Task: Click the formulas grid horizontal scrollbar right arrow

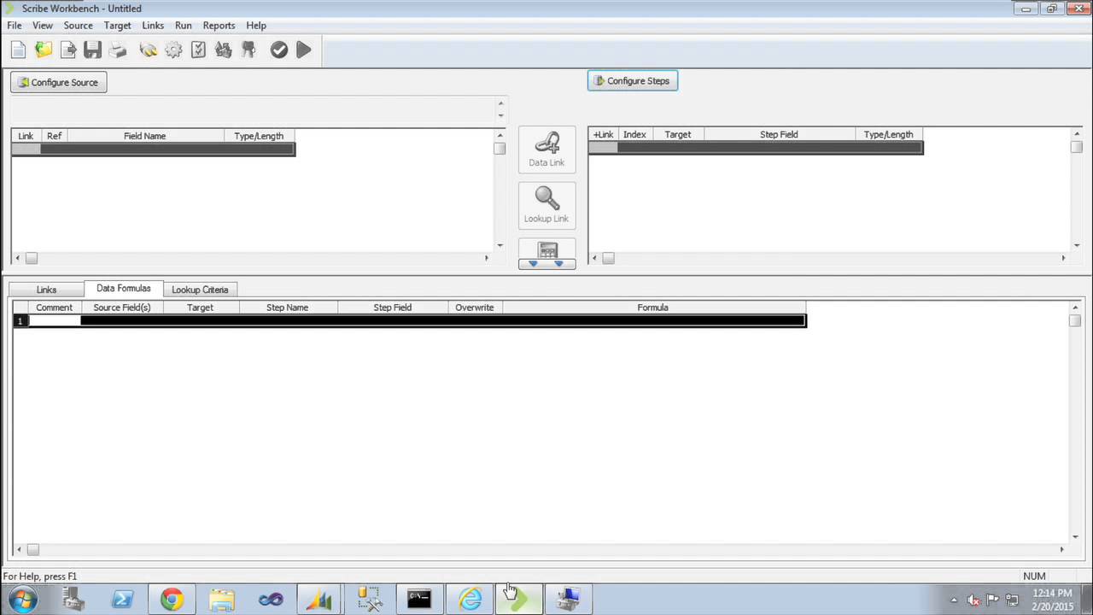Action: coord(1062,549)
